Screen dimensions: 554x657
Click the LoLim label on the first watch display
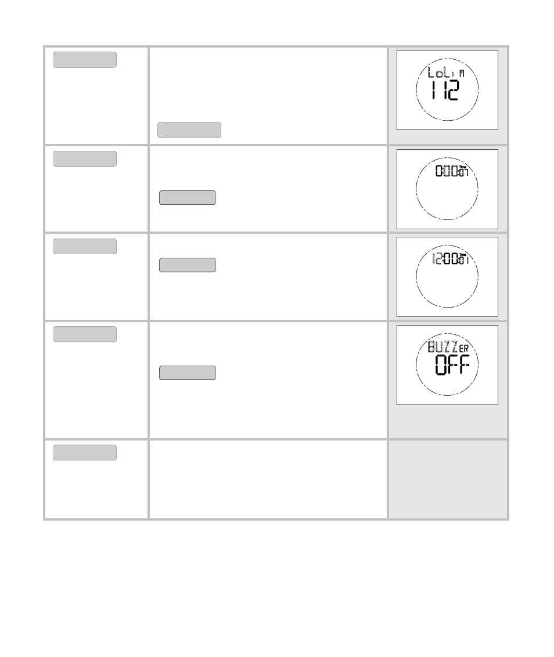[446, 72]
